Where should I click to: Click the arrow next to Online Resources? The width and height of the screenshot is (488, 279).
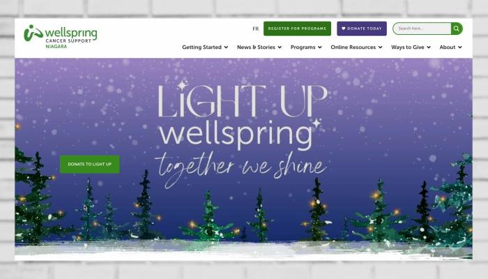[x=381, y=47]
